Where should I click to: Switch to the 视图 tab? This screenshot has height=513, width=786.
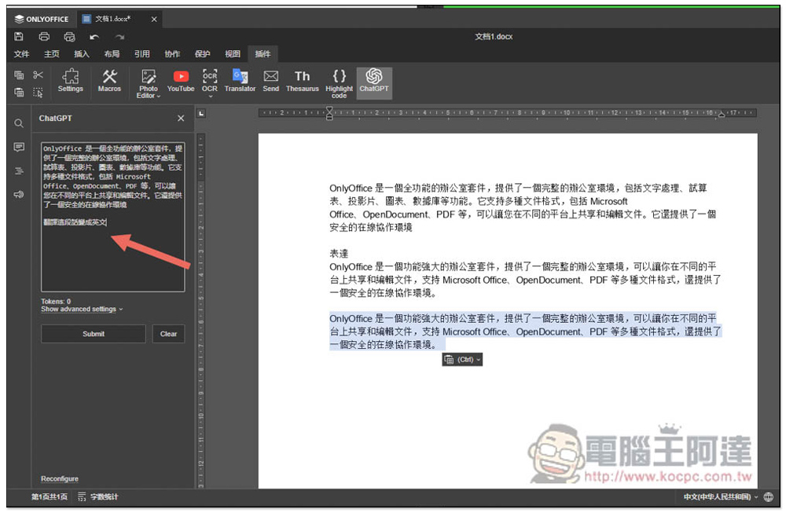[x=233, y=53]
